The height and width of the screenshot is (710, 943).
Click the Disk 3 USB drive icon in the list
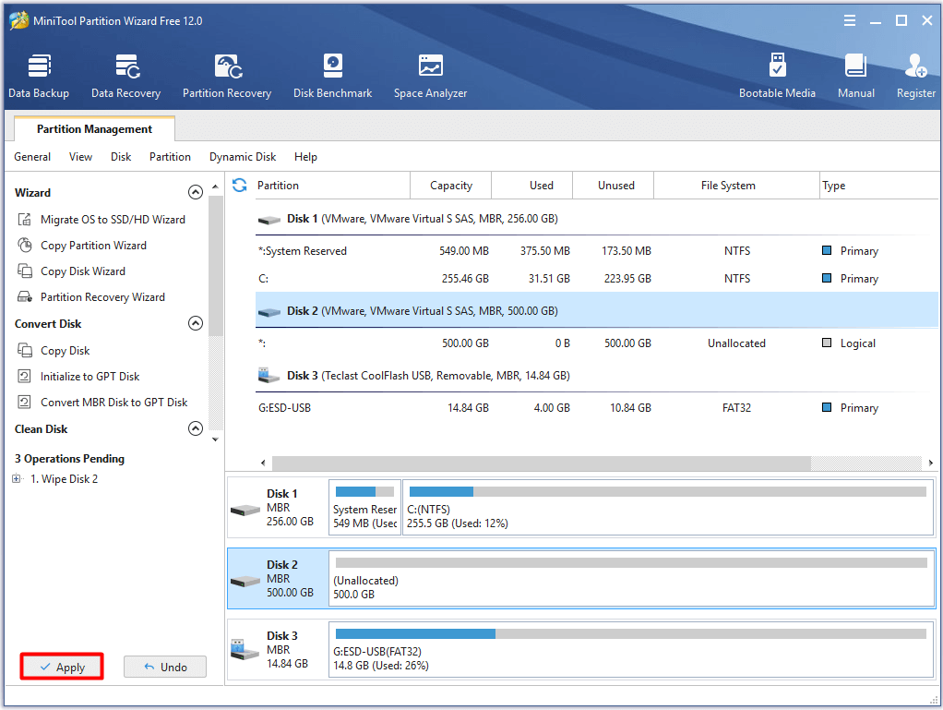pos(269,376)
